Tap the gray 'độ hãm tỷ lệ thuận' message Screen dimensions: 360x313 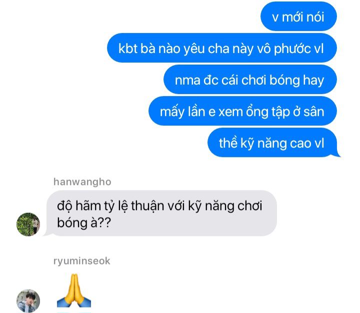tap(161, 213)
